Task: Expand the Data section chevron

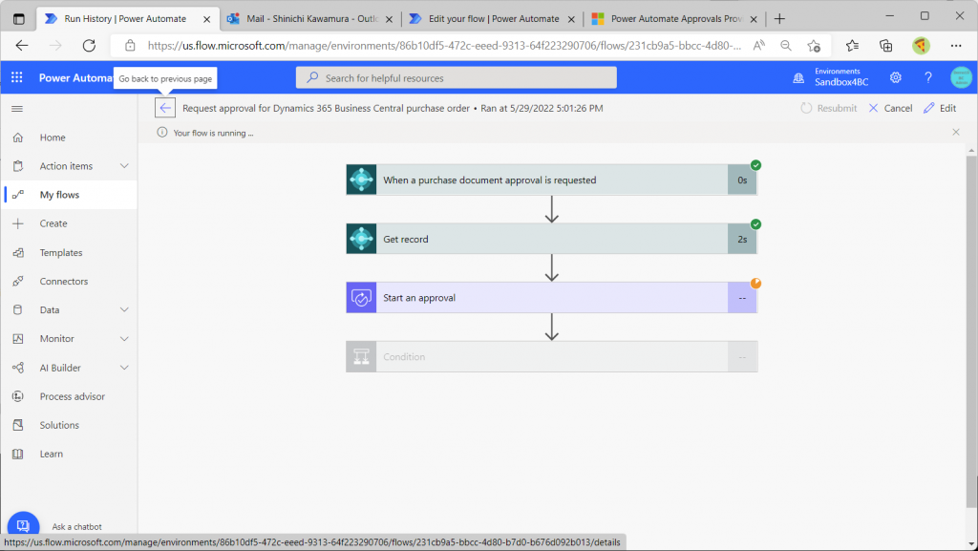Action: (124, 309)
